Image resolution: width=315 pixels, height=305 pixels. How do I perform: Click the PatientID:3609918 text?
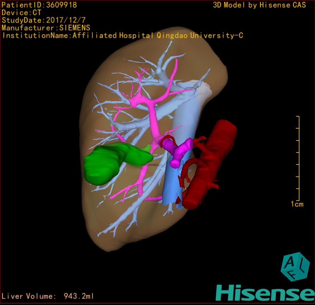point(39,5)
